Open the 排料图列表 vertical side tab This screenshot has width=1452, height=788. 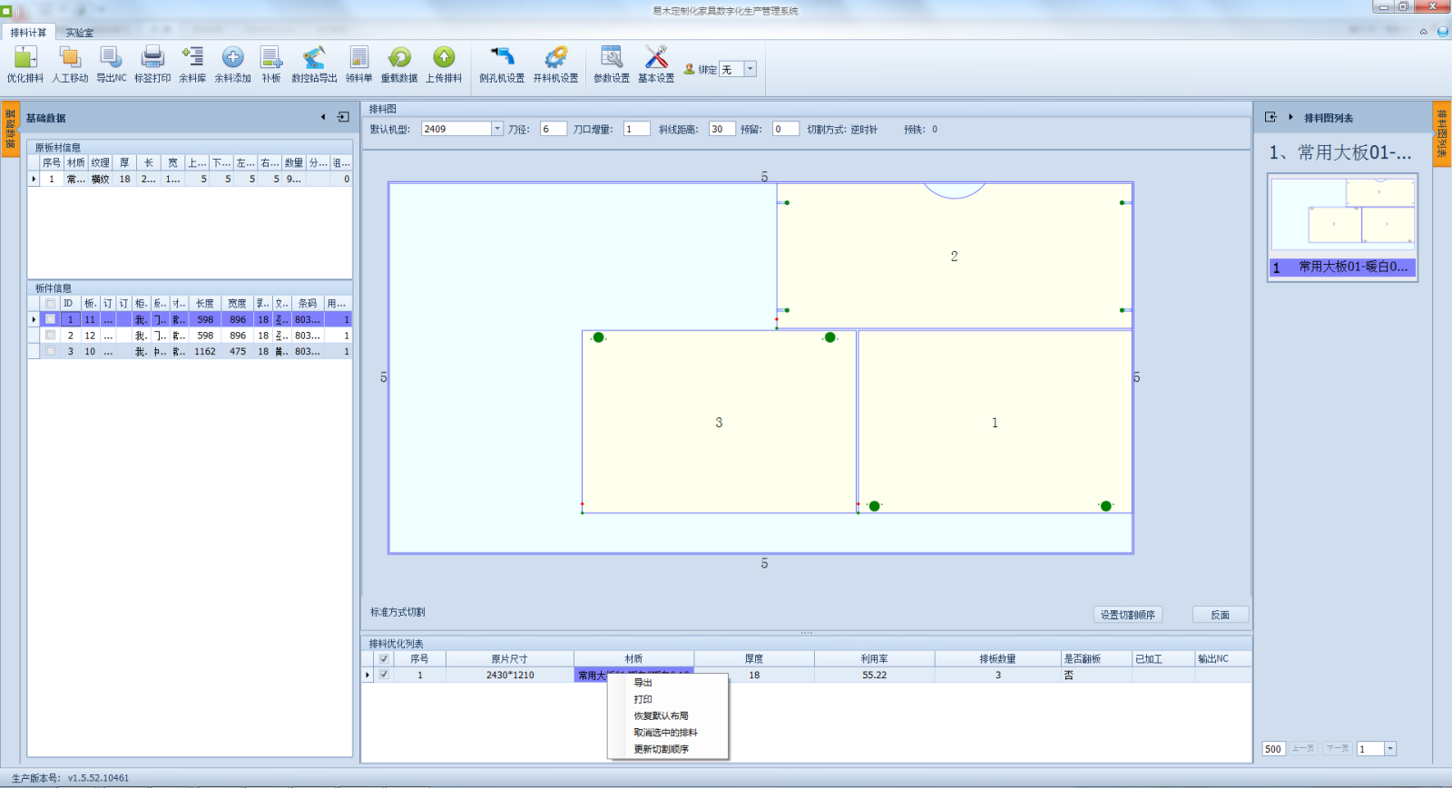[x=1441, y=134]
